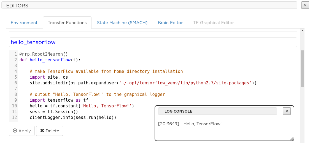This screenshot has height=143, width=310.
Task: Close the Editors panel
Action: pos(305,5)
